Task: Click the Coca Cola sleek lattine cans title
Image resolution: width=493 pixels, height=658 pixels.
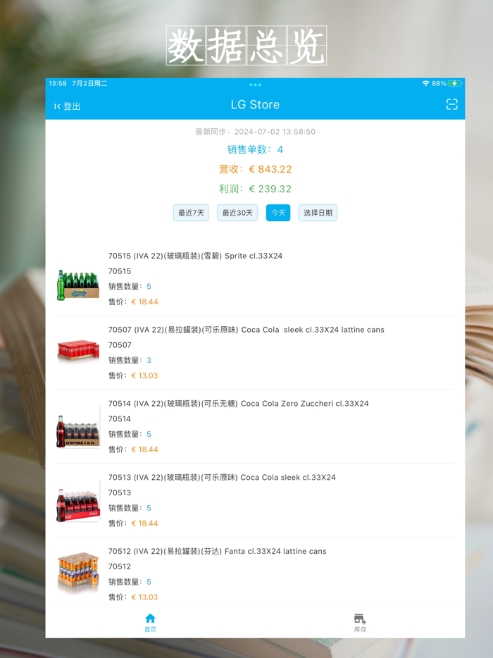Action: tap(246, 330)
